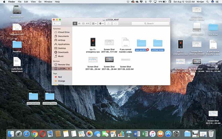Select Remote Disc under Devices
This screenshot has width=222, height=139.
point(62,64)
